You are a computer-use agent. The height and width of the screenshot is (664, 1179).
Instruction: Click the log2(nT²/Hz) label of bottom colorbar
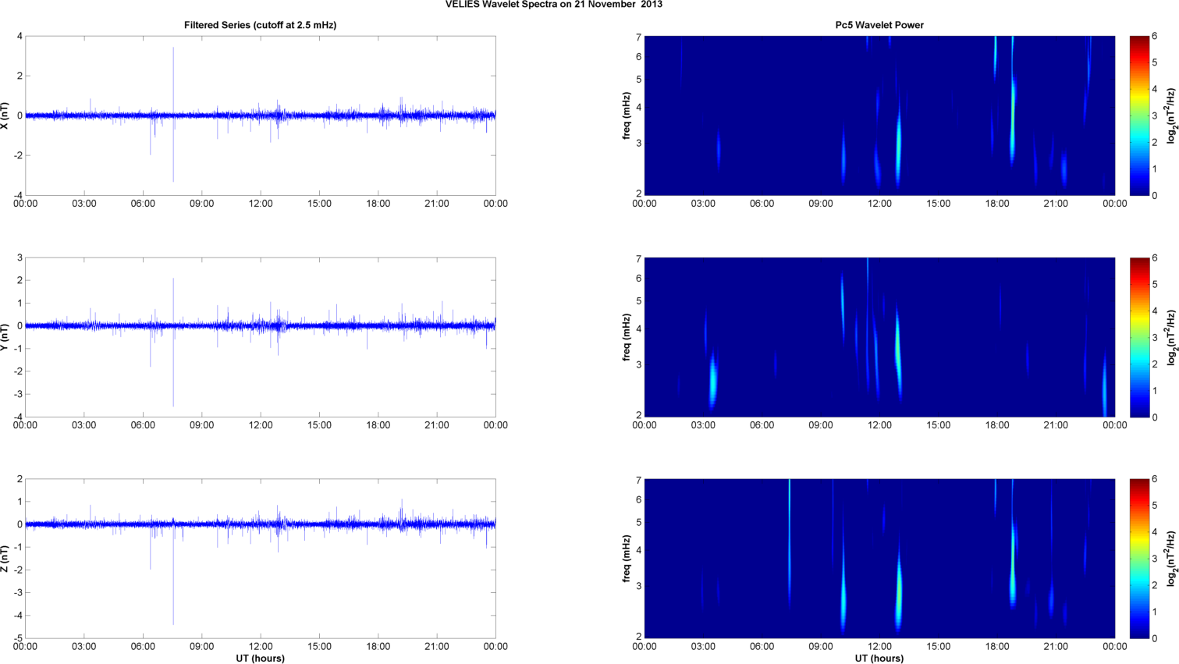1171,559
